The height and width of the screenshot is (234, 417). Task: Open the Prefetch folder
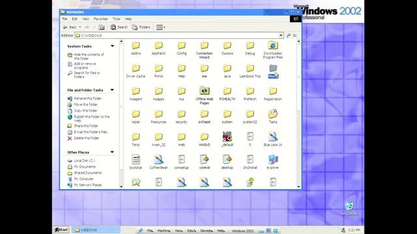(x=250, y=94)
